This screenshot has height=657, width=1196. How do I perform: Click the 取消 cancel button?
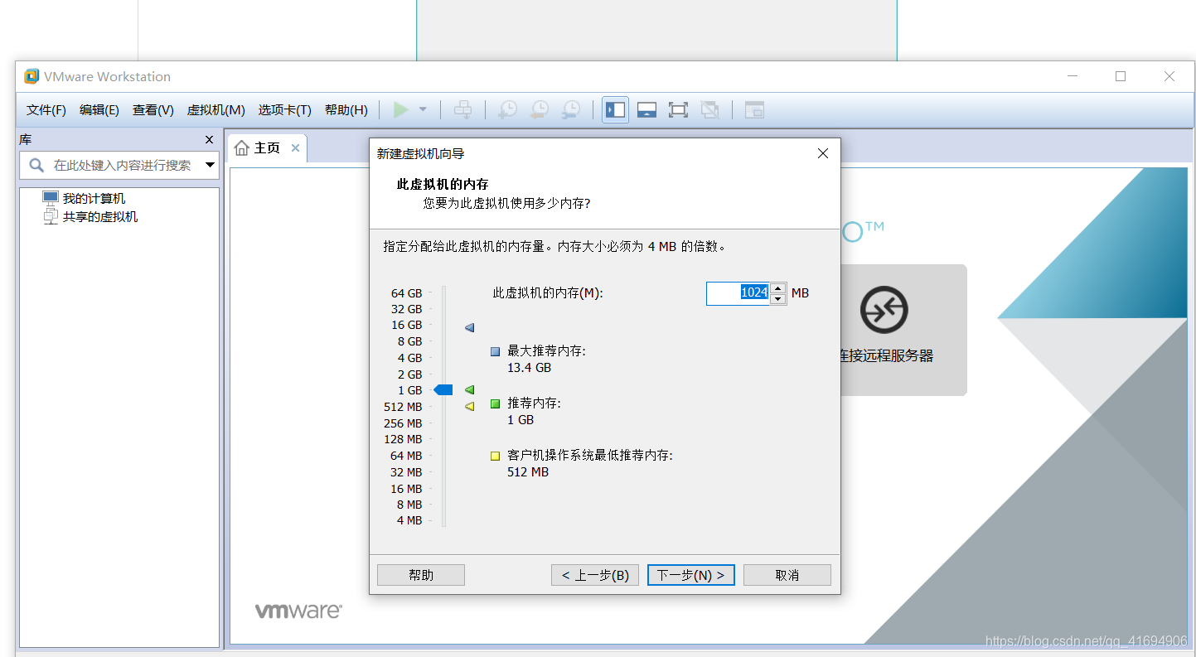coord(787,575)
